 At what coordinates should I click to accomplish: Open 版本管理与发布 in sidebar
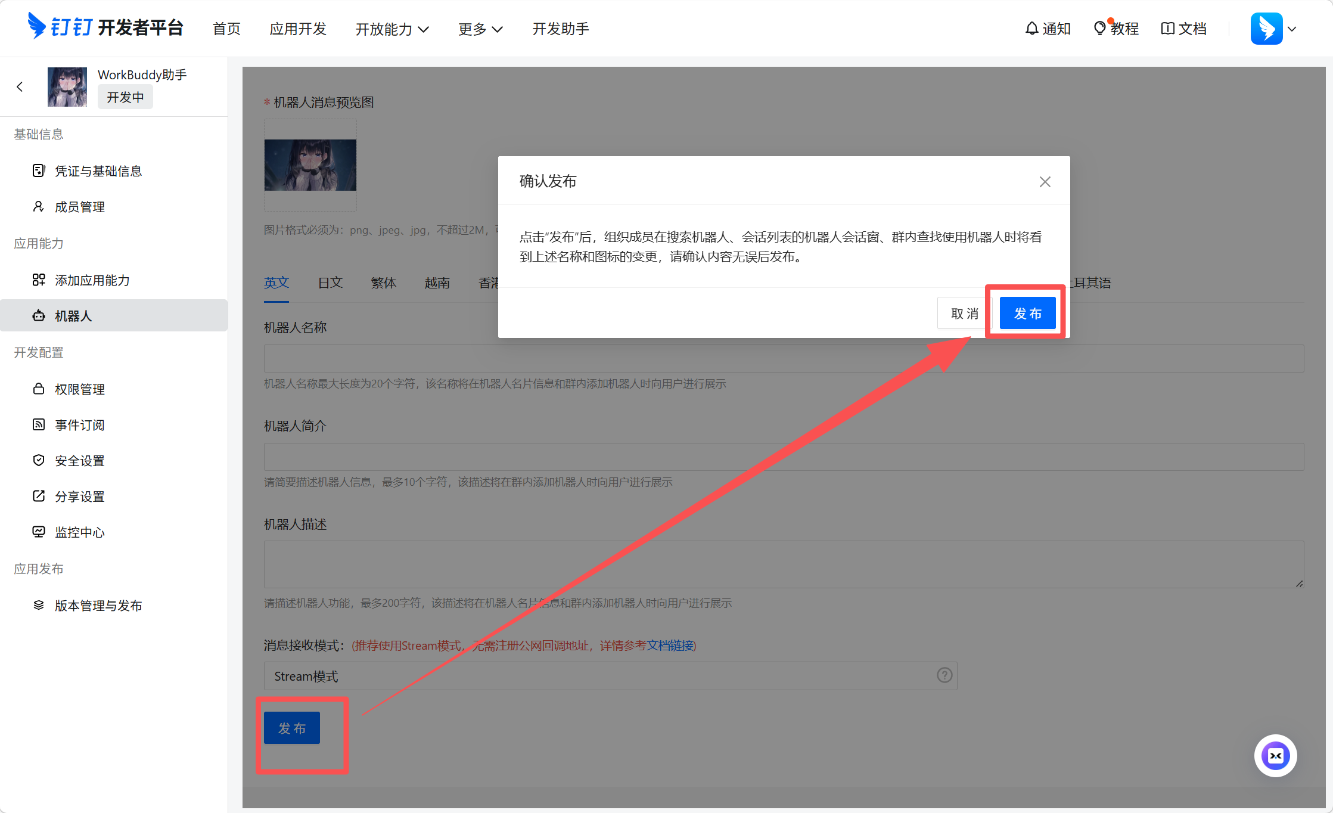pyautogui.click(x=98, y=606)
